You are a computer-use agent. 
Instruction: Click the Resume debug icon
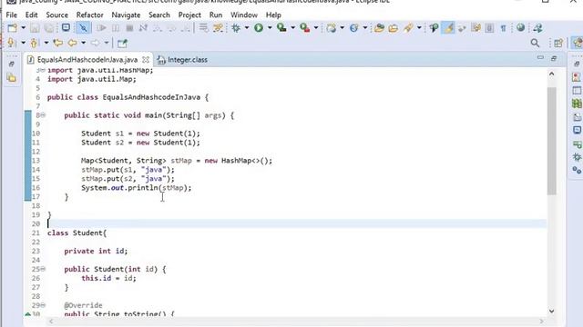pos(101,28)
